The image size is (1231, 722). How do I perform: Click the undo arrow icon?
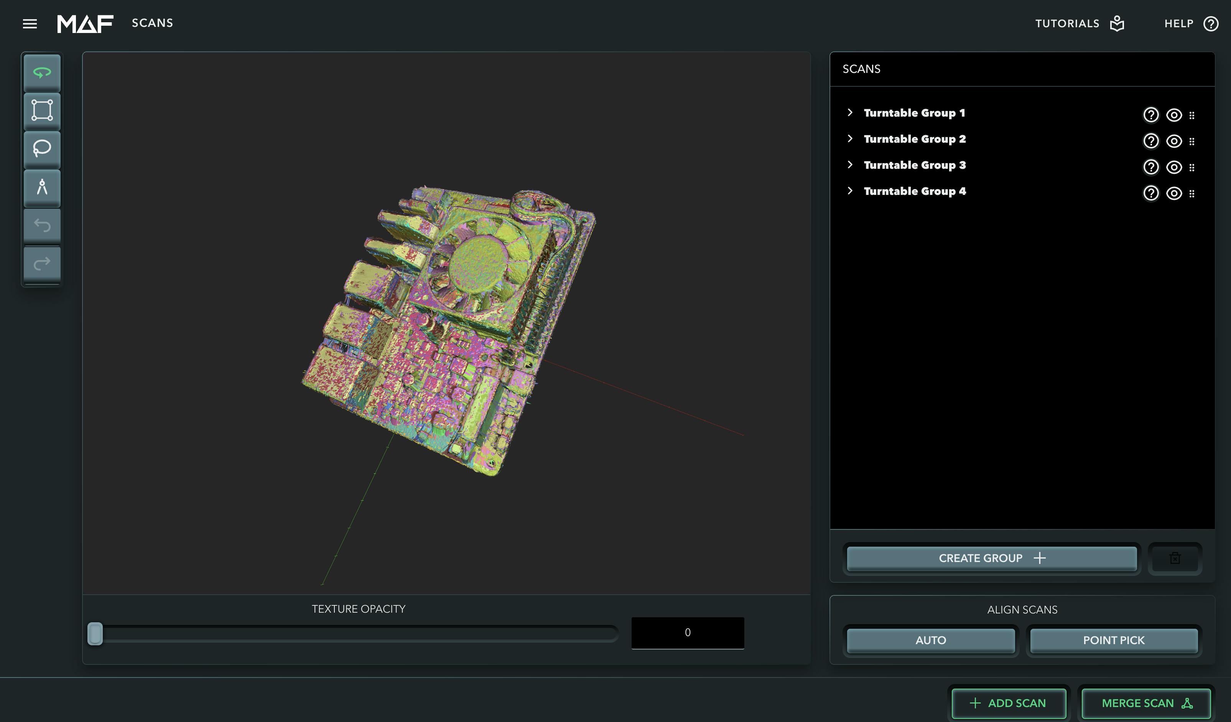42,225
